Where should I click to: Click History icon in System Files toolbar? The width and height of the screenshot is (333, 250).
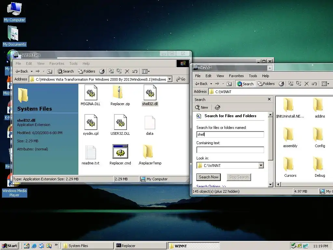(x=102, y=71)
